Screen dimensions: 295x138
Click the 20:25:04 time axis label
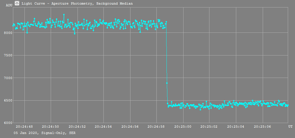[x=236, y=126]
